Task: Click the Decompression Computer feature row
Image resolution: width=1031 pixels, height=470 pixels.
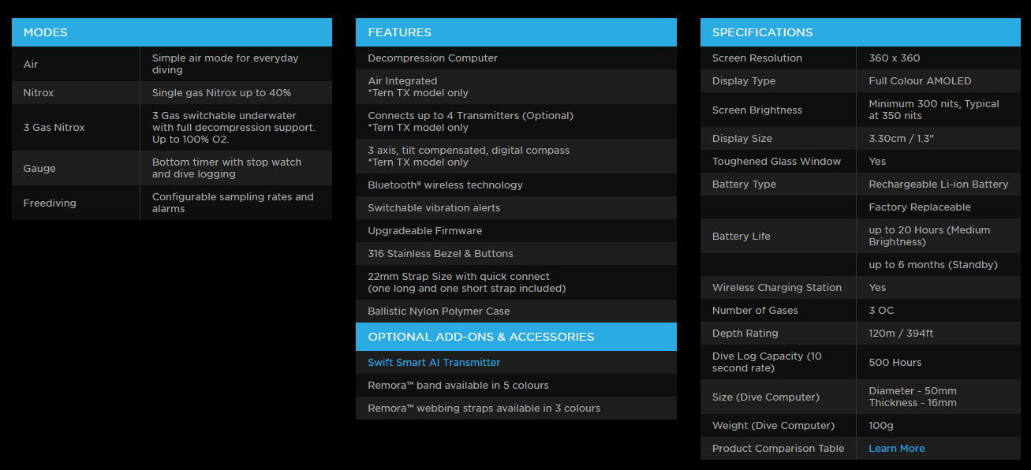Action: pos(432,58)
